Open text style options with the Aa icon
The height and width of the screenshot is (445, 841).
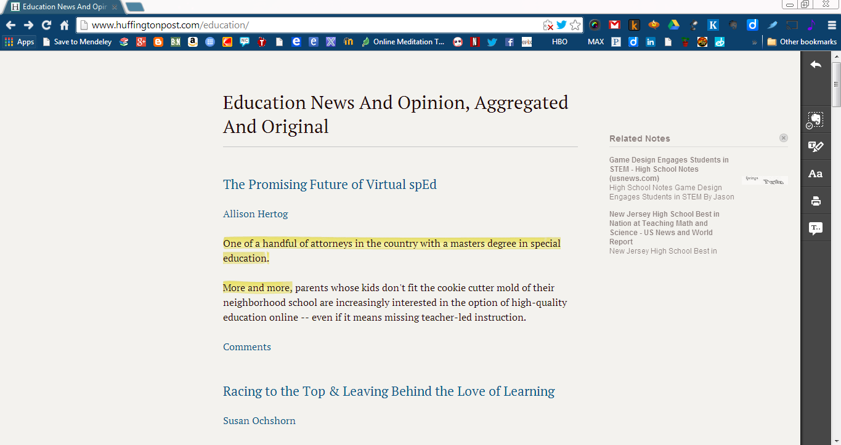tap(816, 174)
